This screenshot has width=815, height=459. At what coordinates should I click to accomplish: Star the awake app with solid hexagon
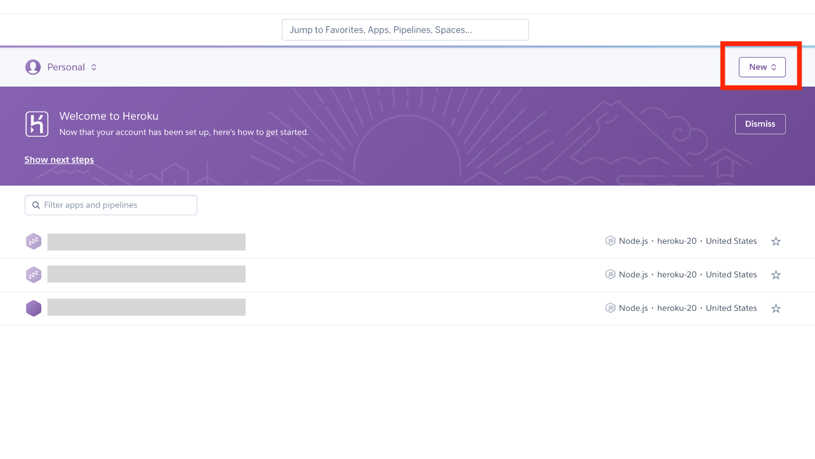click(x=775, y=308)
